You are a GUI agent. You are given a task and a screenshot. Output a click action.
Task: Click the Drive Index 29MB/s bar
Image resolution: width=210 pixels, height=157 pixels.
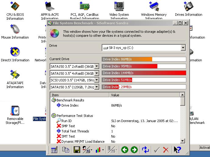[144, 87]
